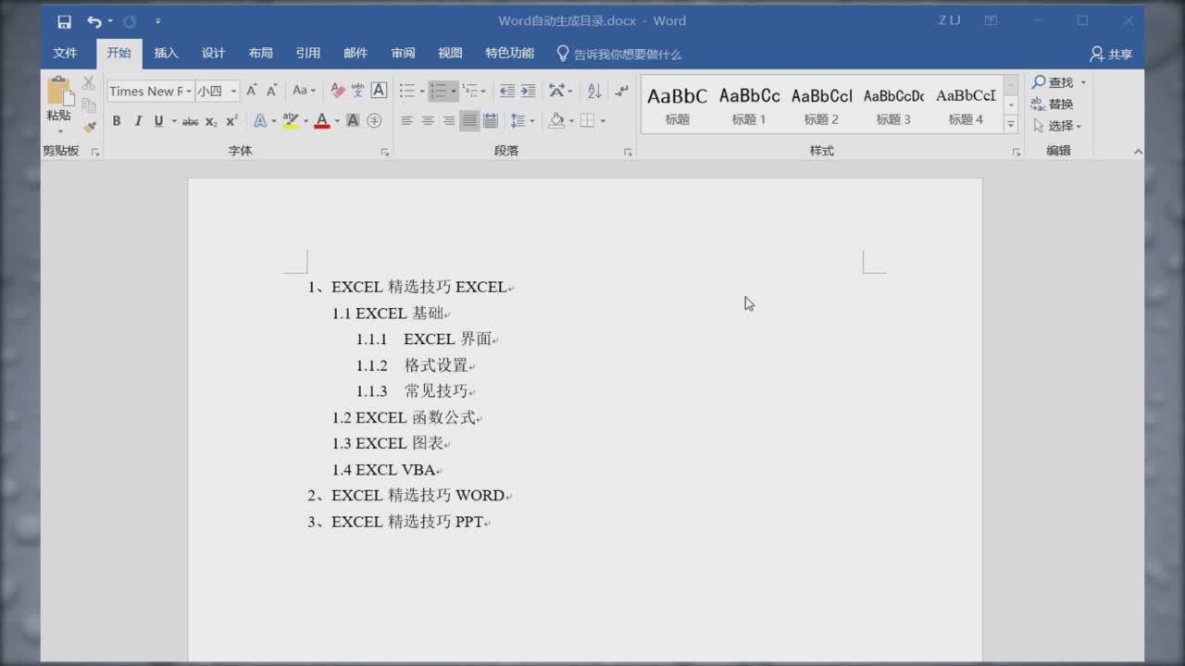Apply the 标题 4 style
The image size is (1185, 666).
(966, 105)
